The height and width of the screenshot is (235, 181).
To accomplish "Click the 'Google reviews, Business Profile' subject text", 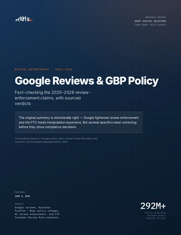I will tap(37, 212).
